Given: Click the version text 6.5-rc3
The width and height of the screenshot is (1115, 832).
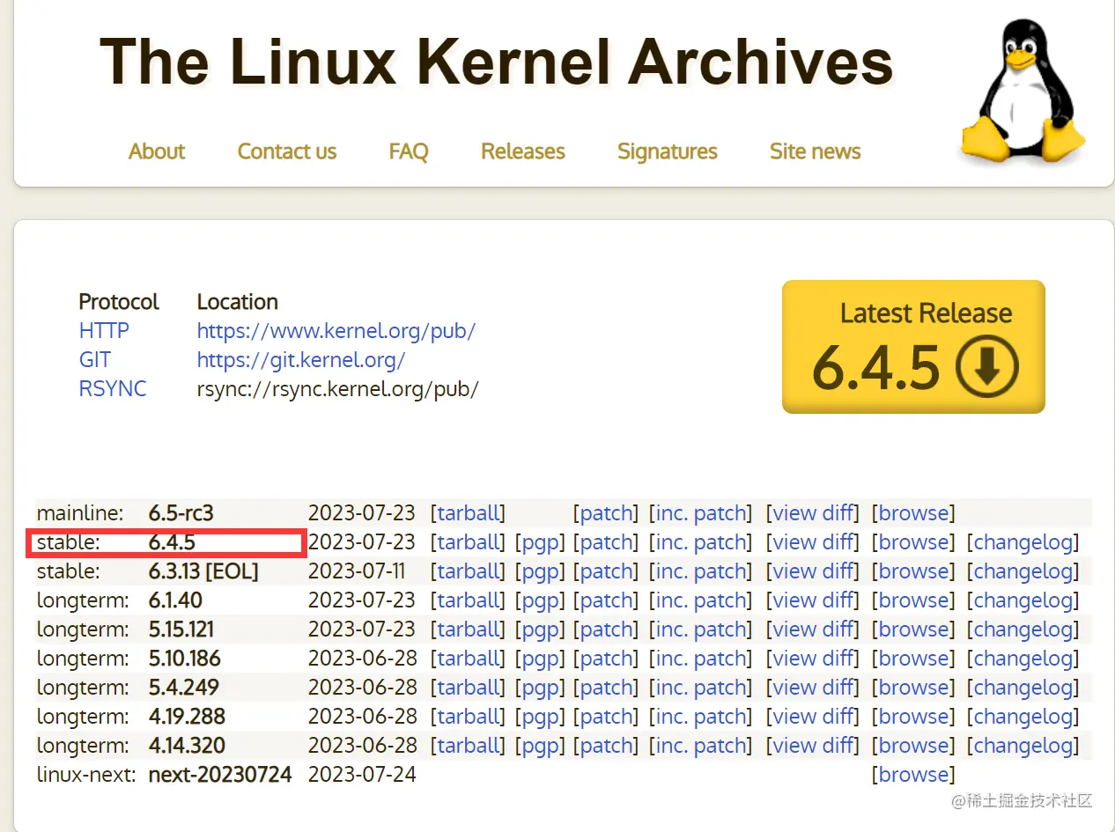Looking at the screenshot, I should (x=181, y=513).
